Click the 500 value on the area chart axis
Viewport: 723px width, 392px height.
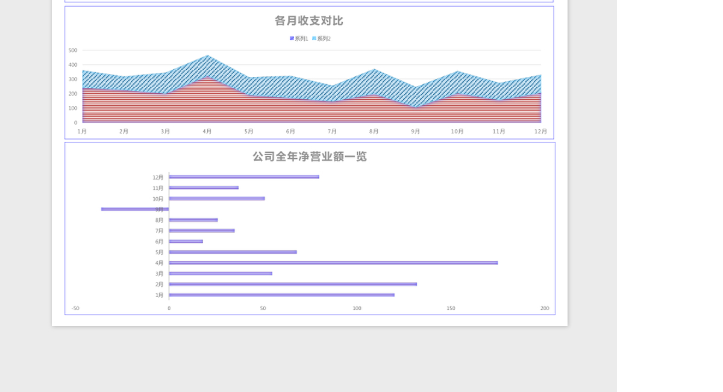pyautogui.click(x=73, y=51)
